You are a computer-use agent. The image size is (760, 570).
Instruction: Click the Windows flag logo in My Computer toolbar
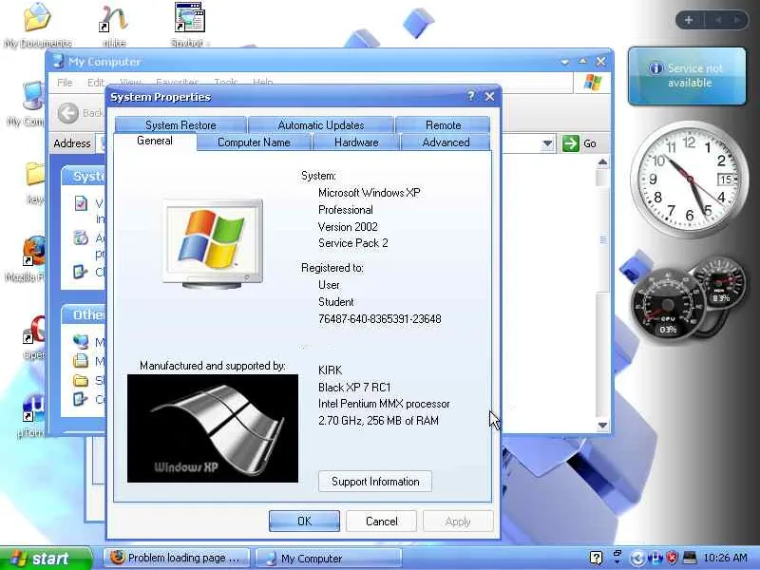point(593,83)
